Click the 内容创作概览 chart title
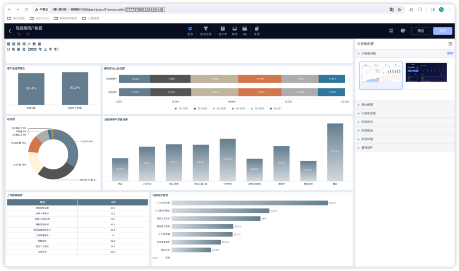 160,195
